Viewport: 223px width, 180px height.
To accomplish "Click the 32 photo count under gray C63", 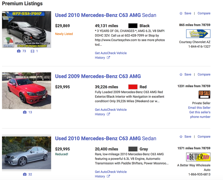I will click(30, 174).
